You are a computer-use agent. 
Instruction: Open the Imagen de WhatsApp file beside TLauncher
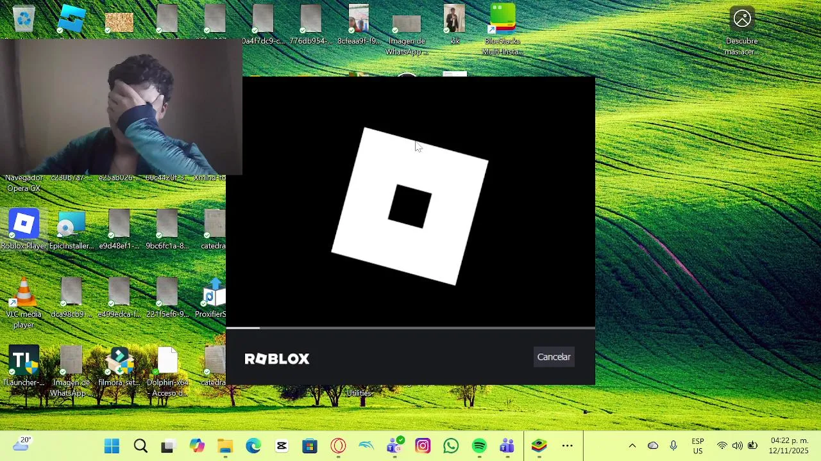click(x=71, y=372)
